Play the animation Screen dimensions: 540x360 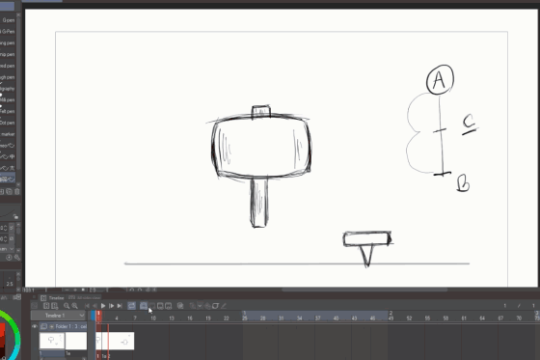click(103, 306)
